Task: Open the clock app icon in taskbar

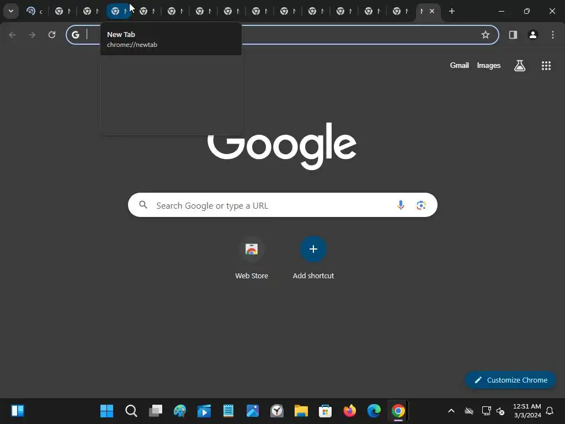Action: [277, 411]
